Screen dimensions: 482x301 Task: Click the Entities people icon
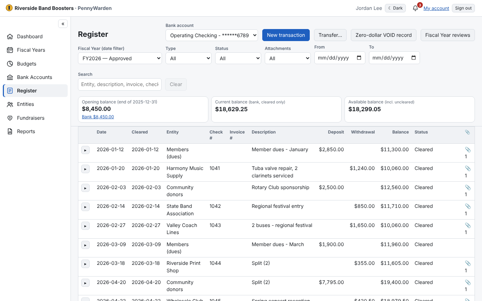[x=10, y=104]
